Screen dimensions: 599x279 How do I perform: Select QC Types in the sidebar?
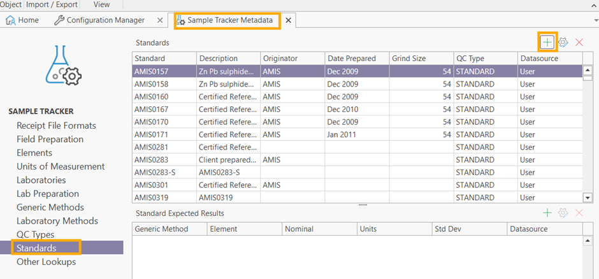tap(35, 234)
